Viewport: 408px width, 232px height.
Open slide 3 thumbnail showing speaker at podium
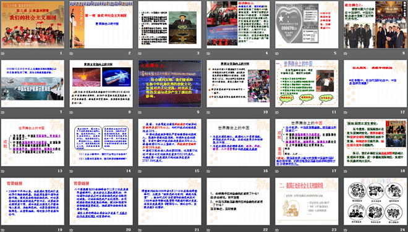tap(169, 25)
